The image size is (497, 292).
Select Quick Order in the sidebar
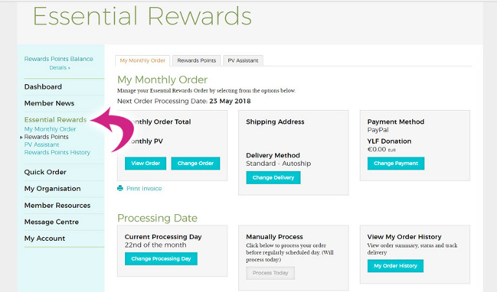(x=45, y=172)
